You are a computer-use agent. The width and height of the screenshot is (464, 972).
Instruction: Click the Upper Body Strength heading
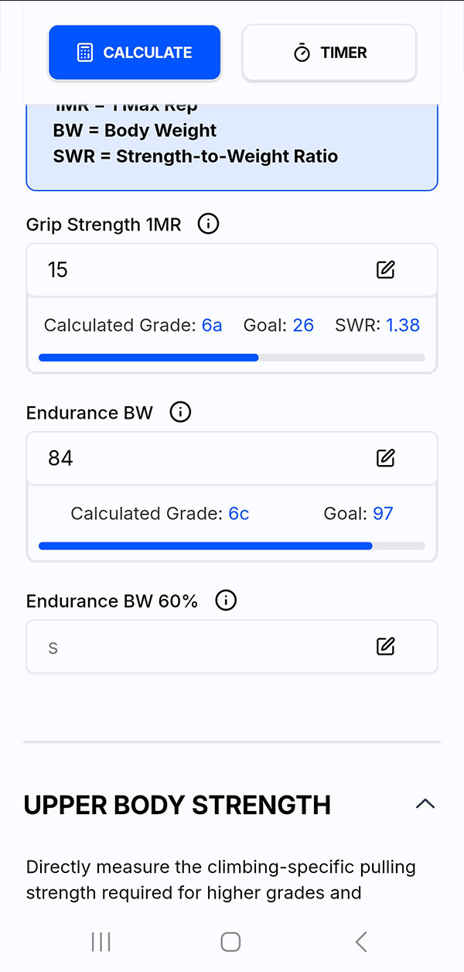pyautogui.click(x=177, y=805)
